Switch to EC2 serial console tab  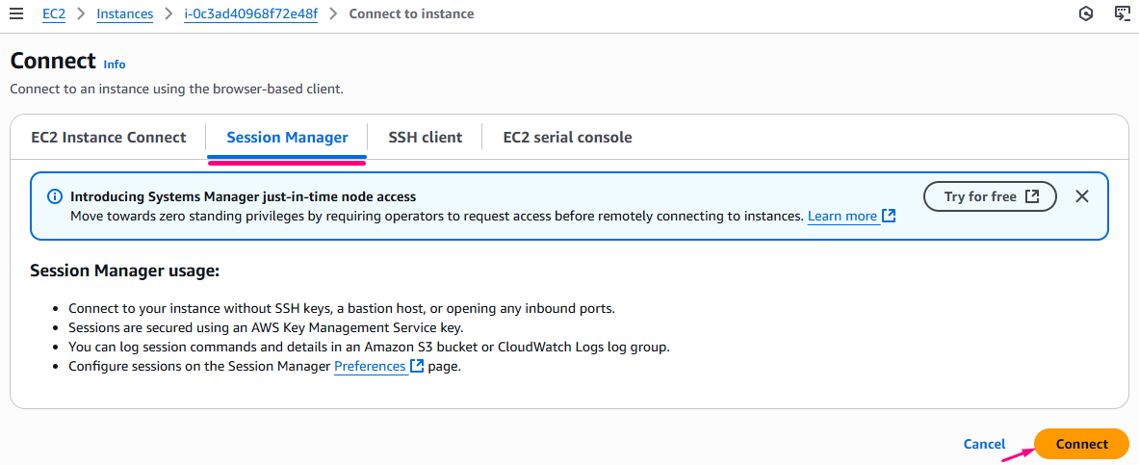[x=567, y=138]
